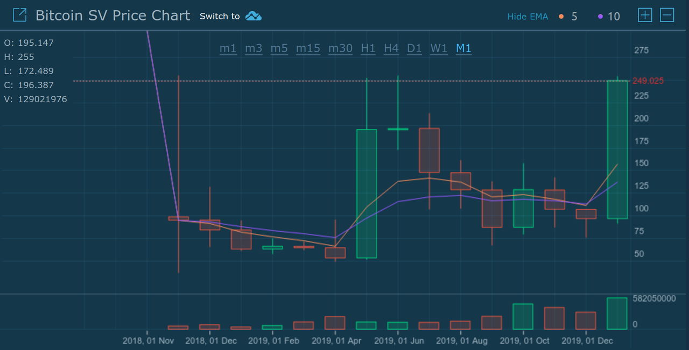Click the EMA 10 number label
689x350 pixels.
[614, 17]
